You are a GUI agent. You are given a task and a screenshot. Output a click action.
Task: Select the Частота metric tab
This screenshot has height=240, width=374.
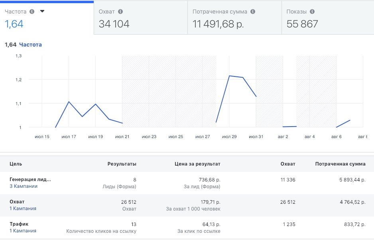tap(47, 18)
